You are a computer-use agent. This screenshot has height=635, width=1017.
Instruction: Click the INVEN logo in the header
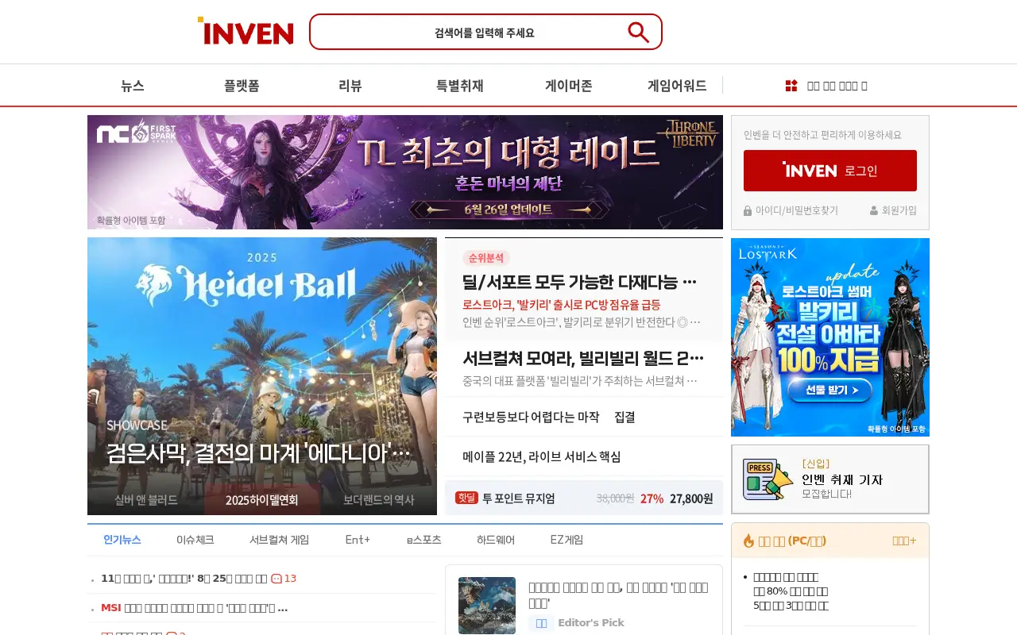(x=246, y=31)
